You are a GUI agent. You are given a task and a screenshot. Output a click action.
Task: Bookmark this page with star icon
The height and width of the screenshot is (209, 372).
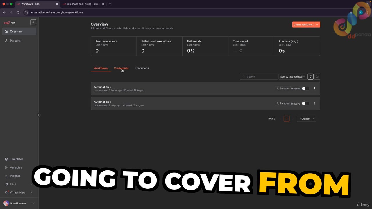(x=351, y=12)
